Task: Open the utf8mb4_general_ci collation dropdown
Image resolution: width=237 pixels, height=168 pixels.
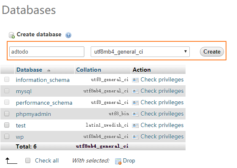Action: click(140, 52)
